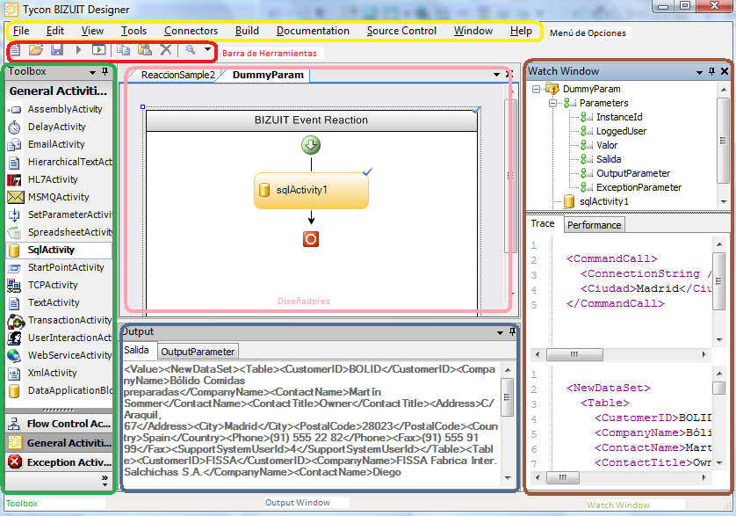Viewport: 736px width, 516px height.
Task: Click the gray play arrow toolbar icon
Action: pyautogui.click(x=78, y=49)
